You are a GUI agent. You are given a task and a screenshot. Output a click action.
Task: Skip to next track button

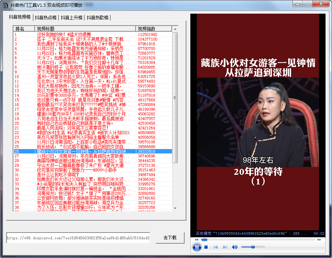[225, 247]
